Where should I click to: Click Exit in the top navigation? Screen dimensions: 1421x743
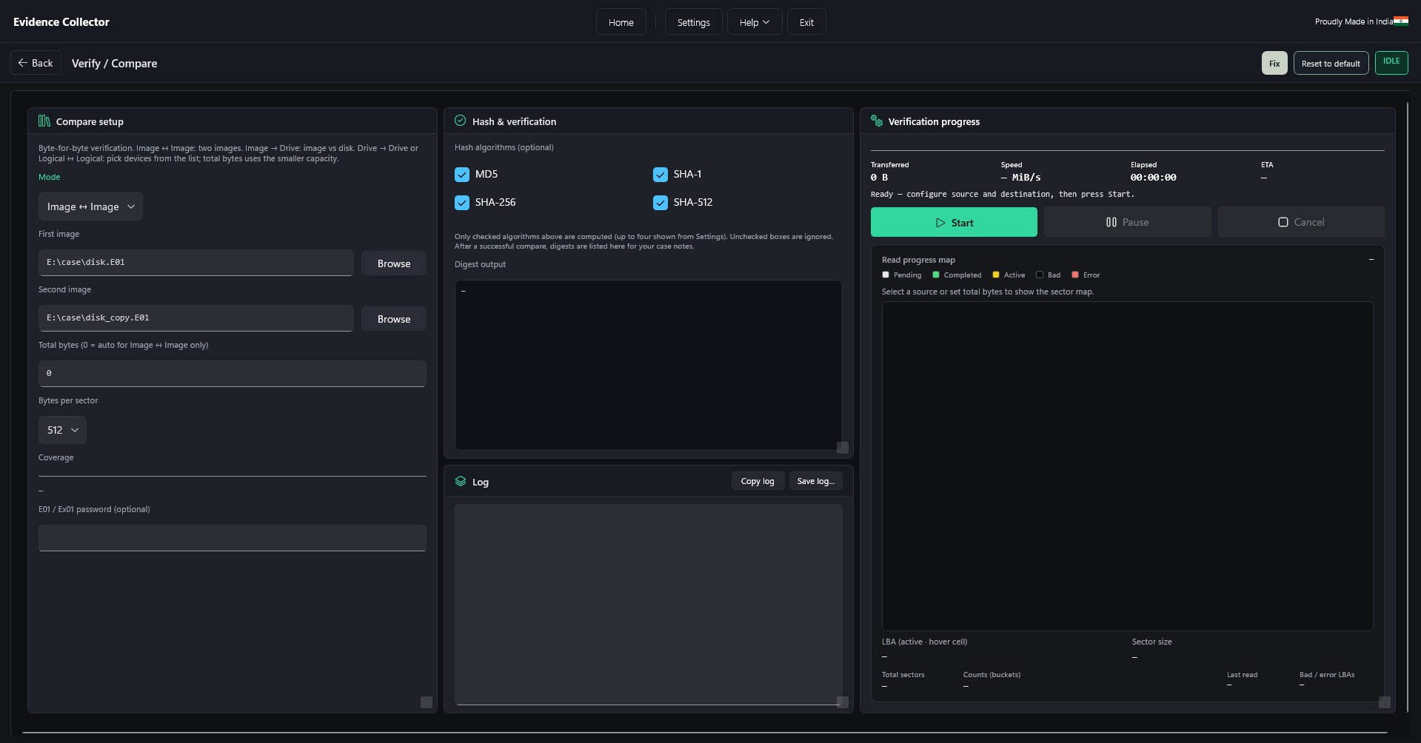[806, 22]
